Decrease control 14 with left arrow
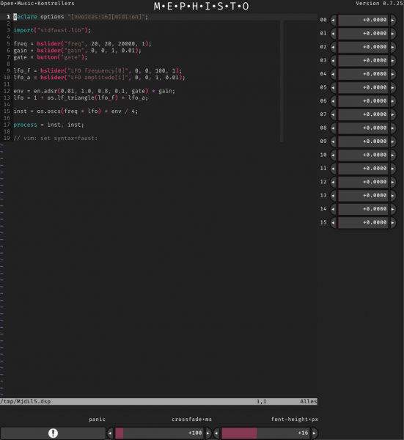This screenshot has height=440, width=404. (333, 208)
